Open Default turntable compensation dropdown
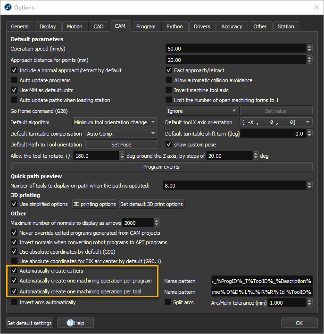The image size is (324, 334). click(121, 134)
